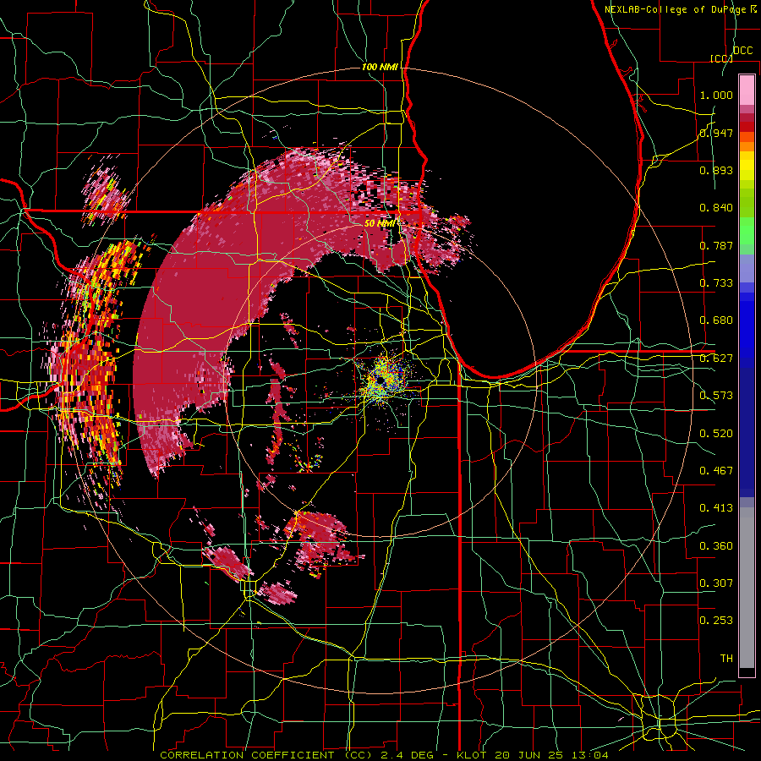761x761 pixels.
Task: Click the 0.947 legend value
Action: (x=716, y=133)
